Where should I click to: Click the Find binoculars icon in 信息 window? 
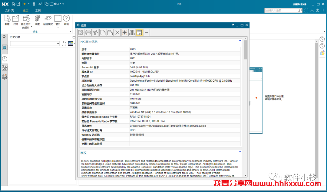click(x=132, y=32)
